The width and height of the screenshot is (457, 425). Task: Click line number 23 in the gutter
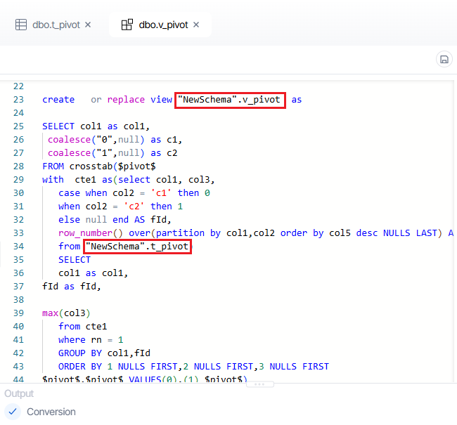pos(18,100)
